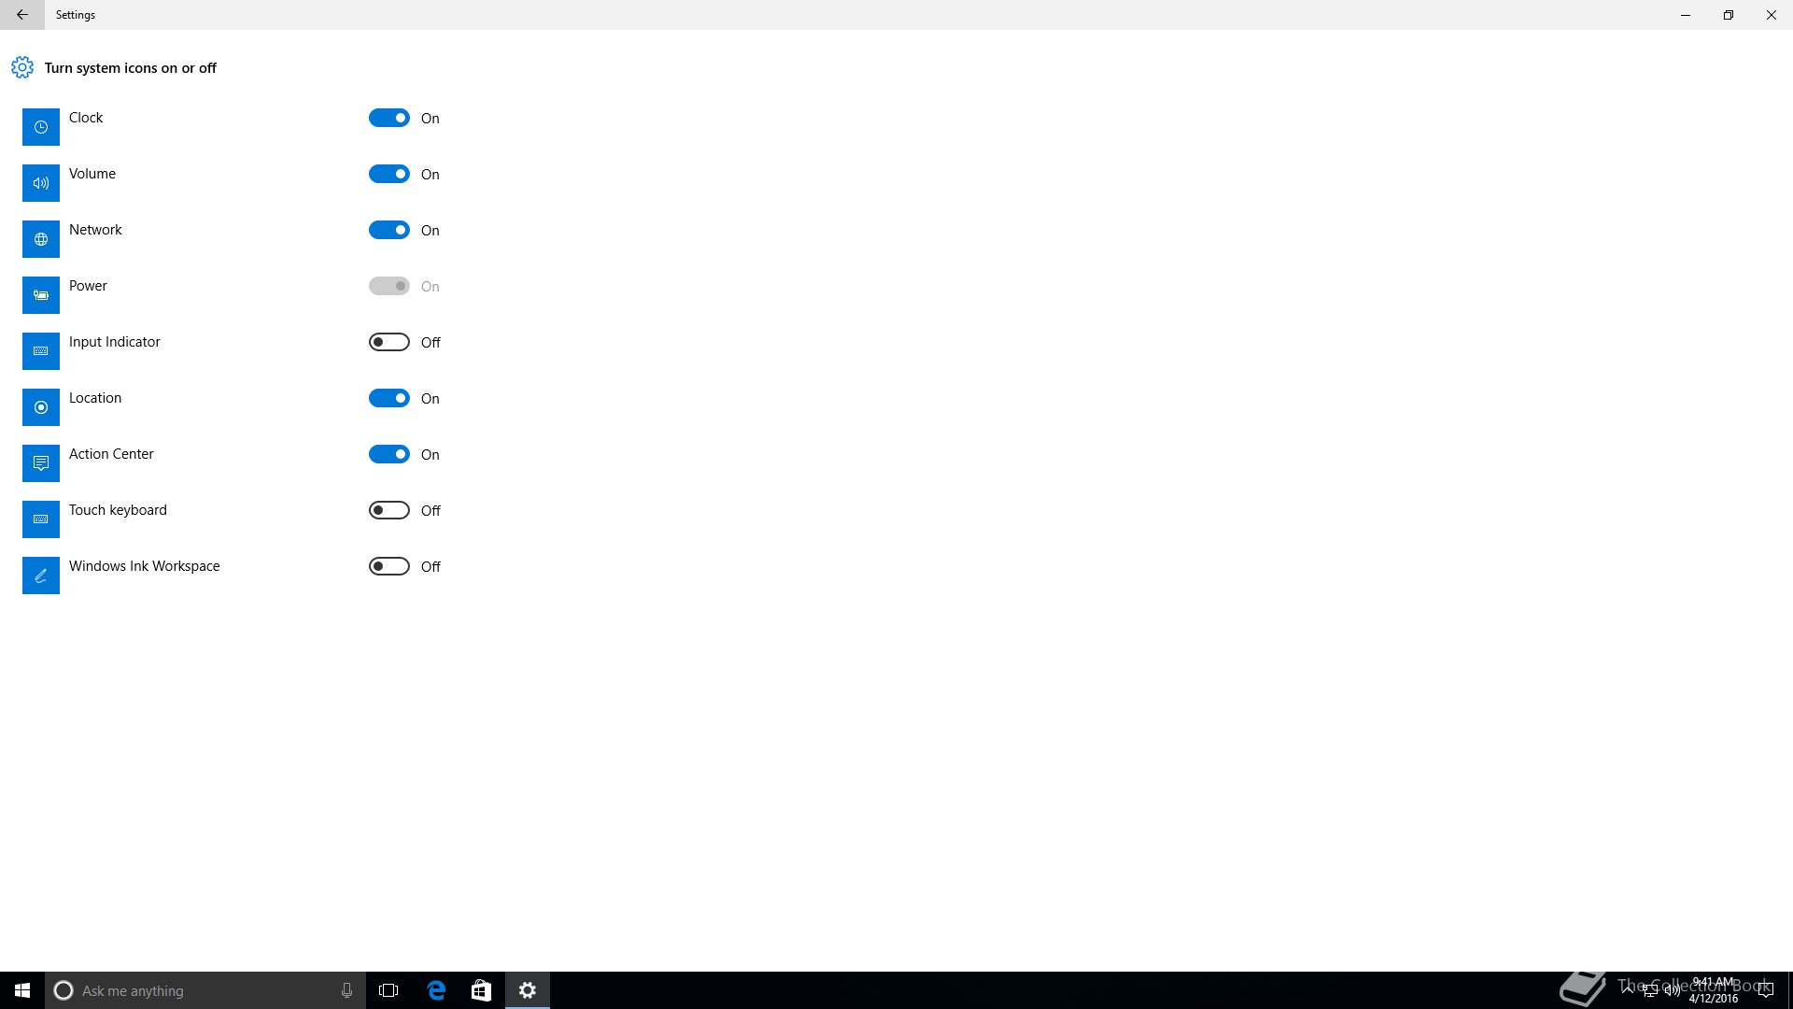Open Task View from the taskbar

click(x=388, y=990)
